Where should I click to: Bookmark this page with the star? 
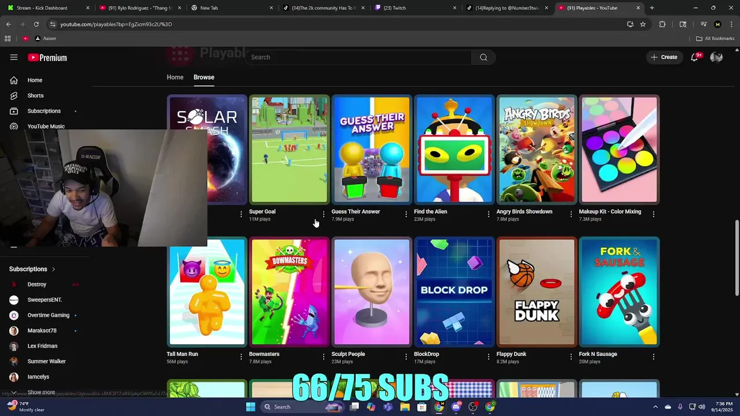[x=643, y=24]
